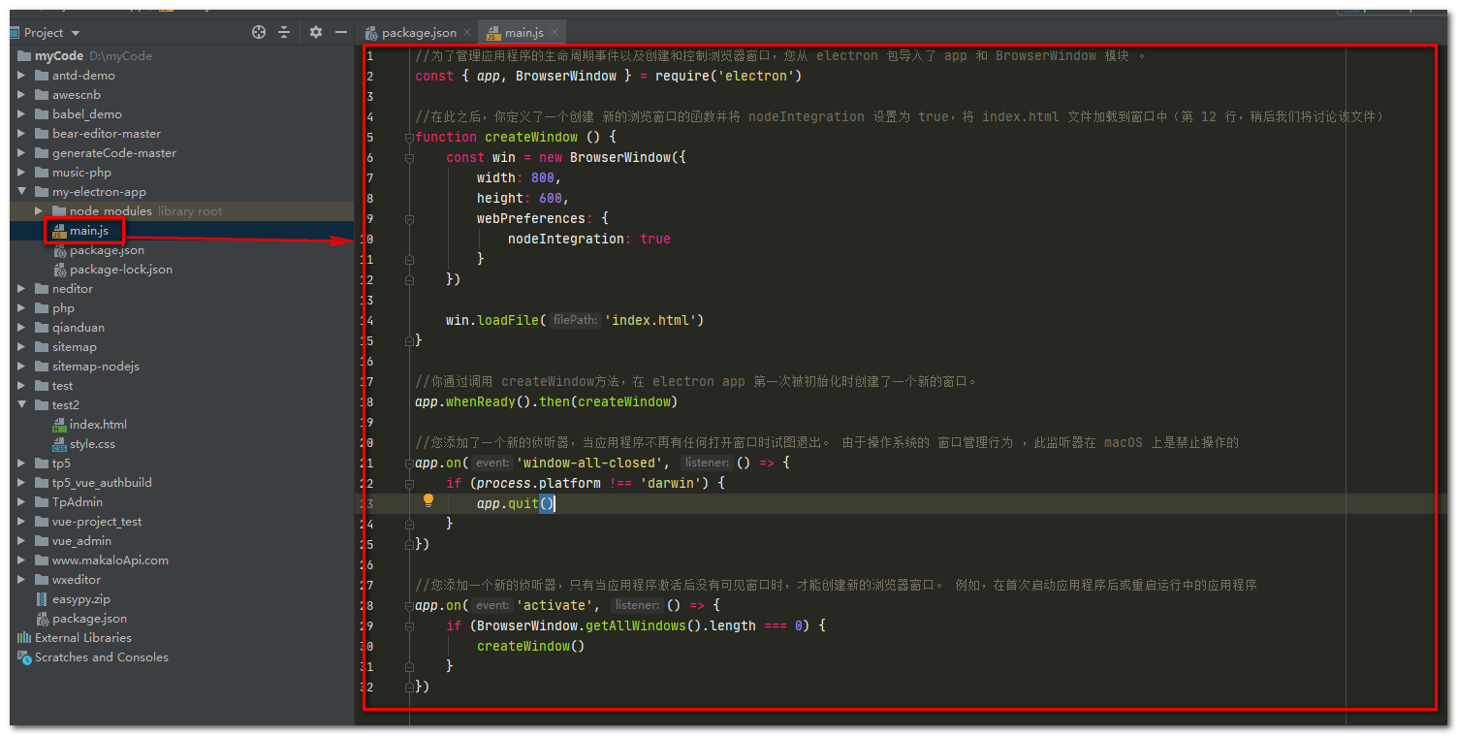
Task: Click the myCode root folder icon
Action: click(24, 56)
